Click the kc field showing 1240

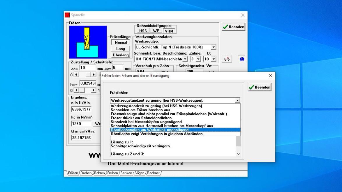(x=81, y=123)
